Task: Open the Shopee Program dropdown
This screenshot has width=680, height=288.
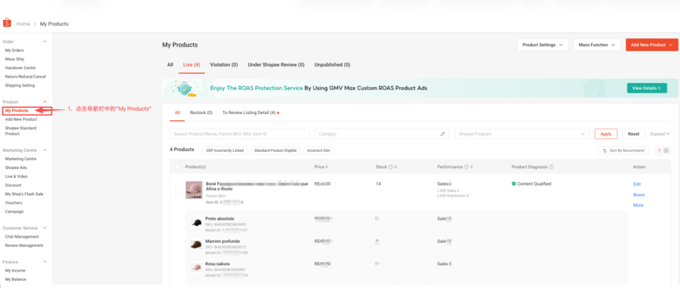Action: click(522, 134)
